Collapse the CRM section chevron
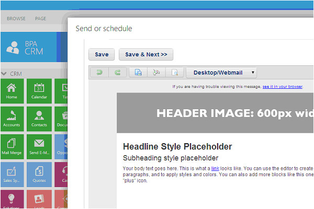The height and width of the screenshot is (209, 314). (4, 74)
